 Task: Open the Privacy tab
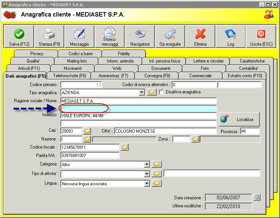click(x=36, y=54)
